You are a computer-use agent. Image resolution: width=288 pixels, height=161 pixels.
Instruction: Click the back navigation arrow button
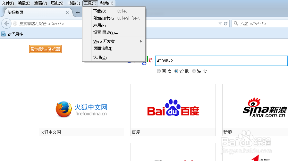tap(6, 23)
